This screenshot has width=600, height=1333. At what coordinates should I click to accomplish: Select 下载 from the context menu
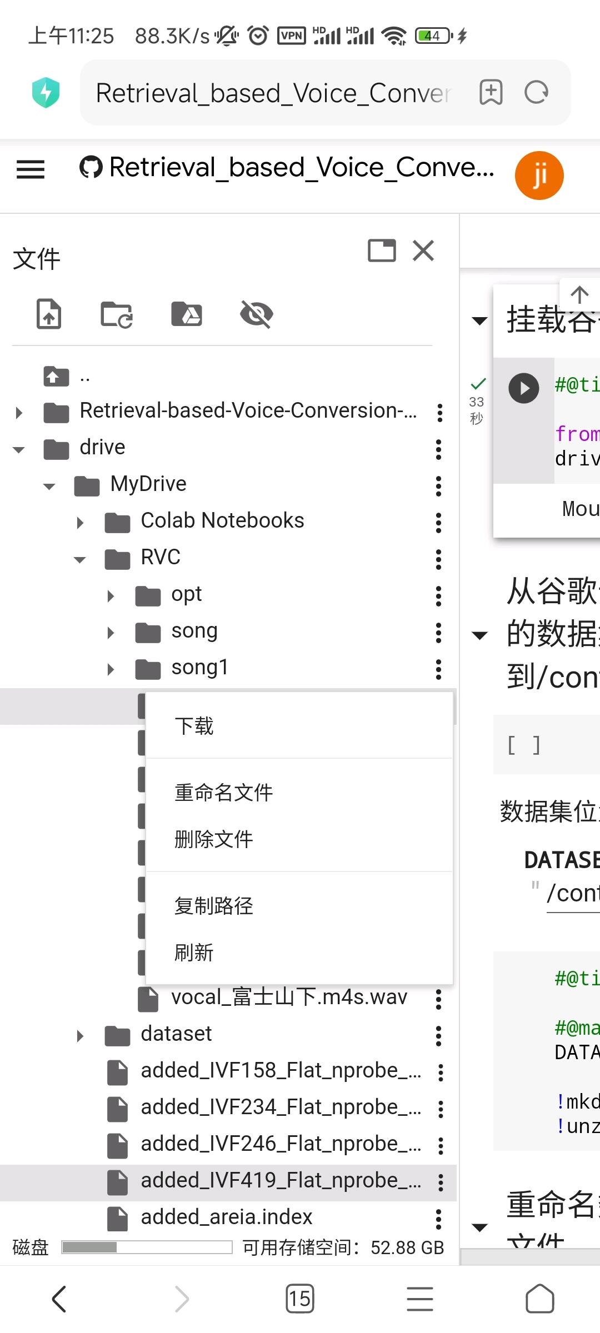tap(194, 726)
